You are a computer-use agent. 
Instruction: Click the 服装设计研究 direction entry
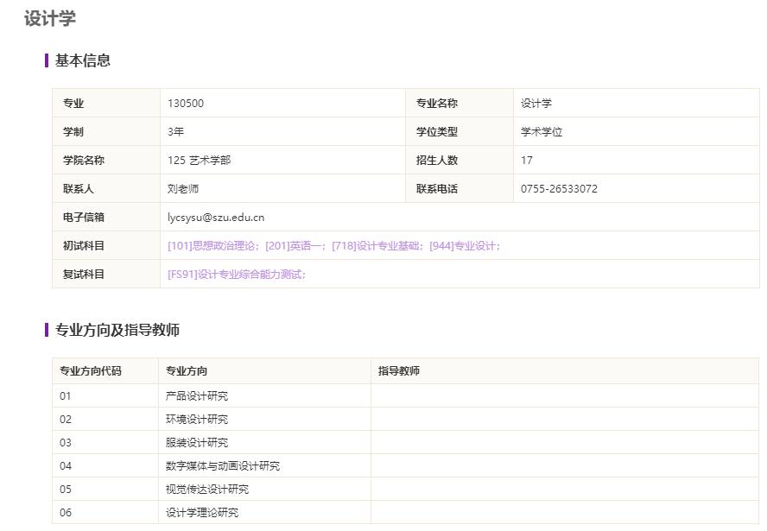197,443
